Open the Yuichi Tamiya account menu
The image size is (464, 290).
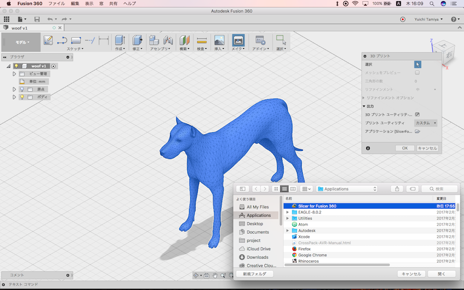[429, 19]
